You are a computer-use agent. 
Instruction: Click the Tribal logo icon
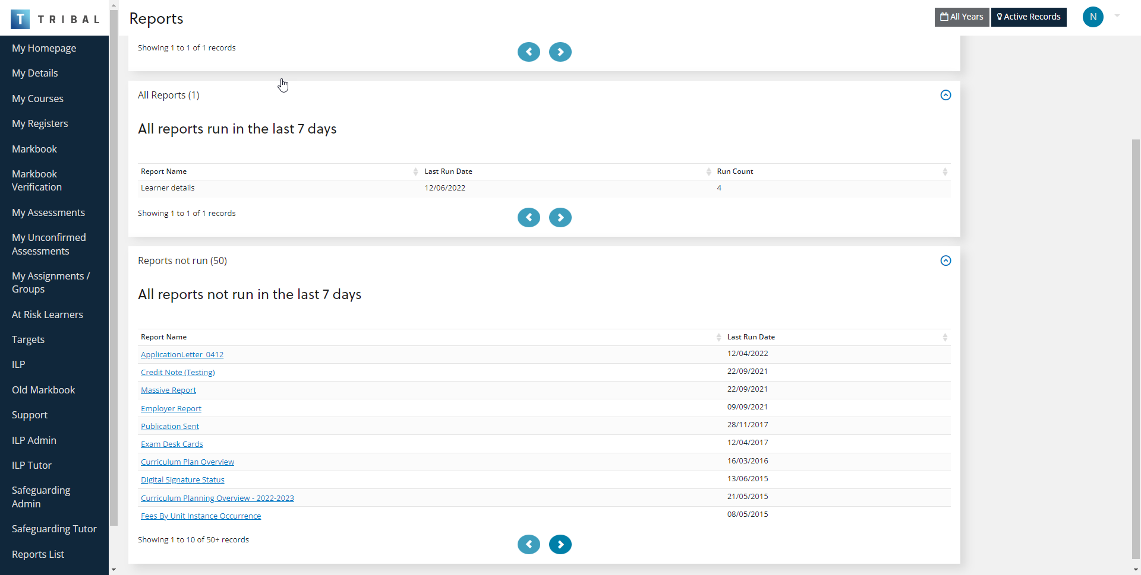(20, 19)
